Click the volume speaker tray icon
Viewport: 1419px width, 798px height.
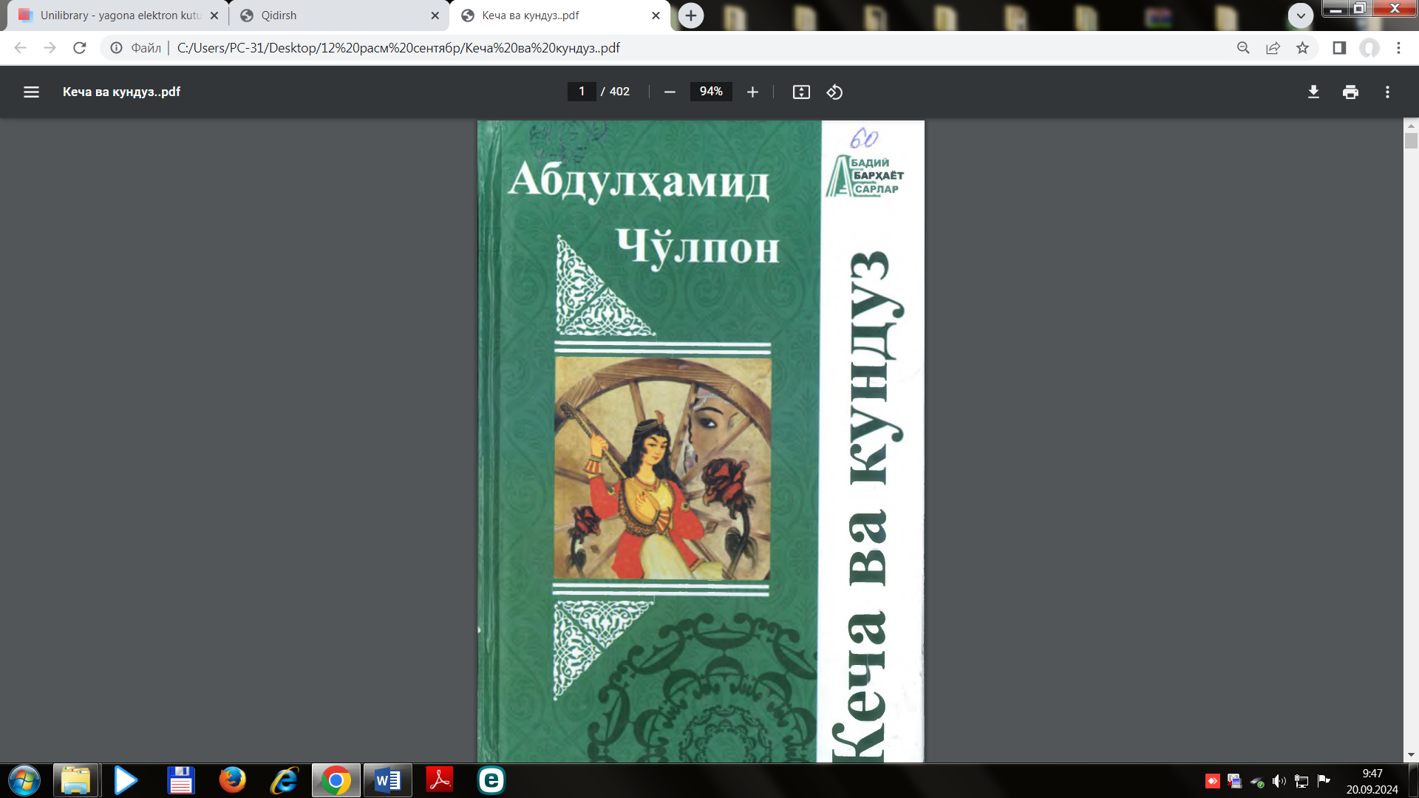pyautogui.click(x=1279, y=781)
